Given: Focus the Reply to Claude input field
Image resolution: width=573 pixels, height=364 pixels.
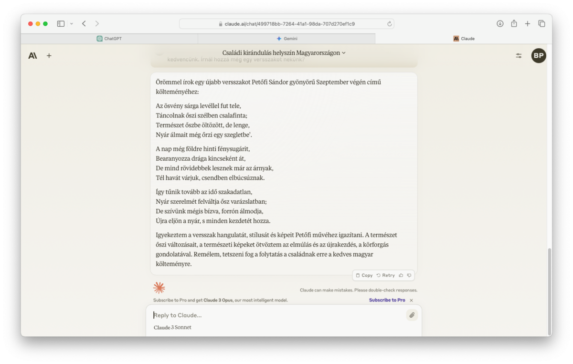Looking at the screenshot, I should click(x=277, y=315).
